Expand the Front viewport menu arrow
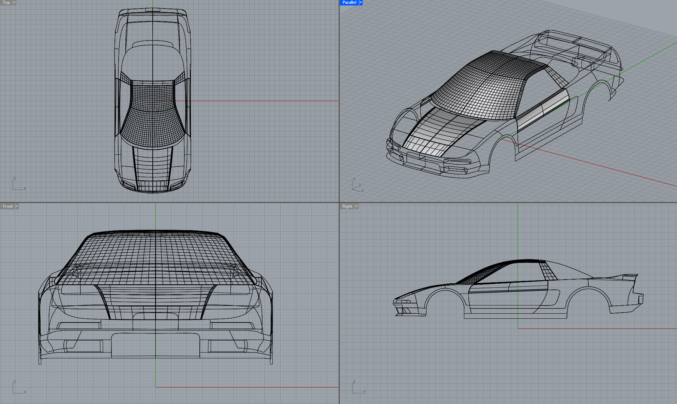The image size is (677, 404). pos(17,206)
